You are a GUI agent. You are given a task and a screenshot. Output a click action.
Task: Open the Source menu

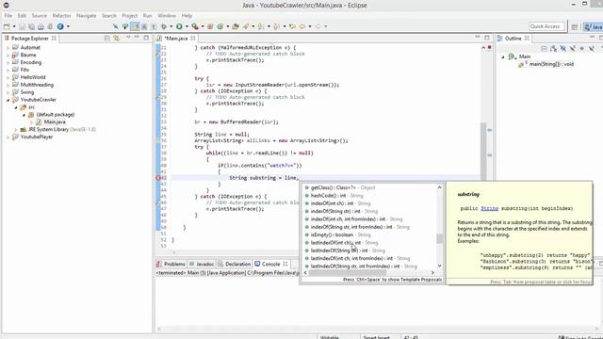(x=40, y=16)
